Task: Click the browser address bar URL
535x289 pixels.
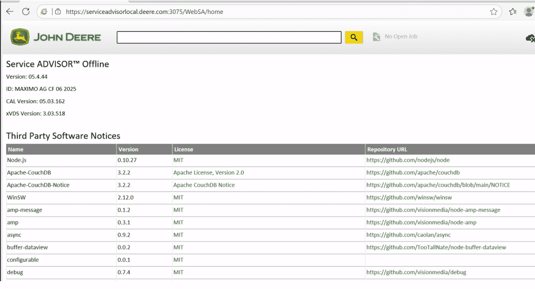Action: [x=145, y=11]
